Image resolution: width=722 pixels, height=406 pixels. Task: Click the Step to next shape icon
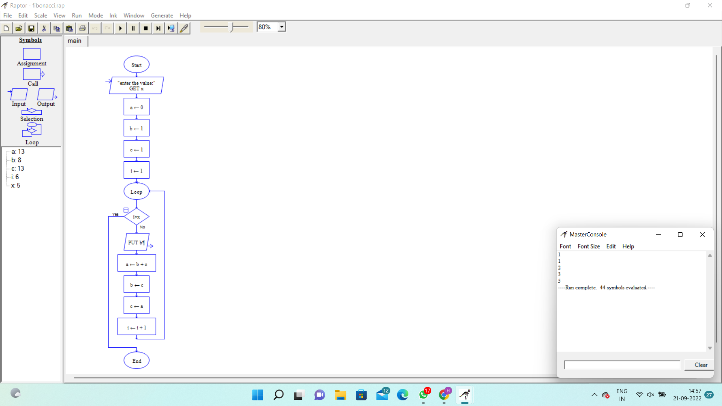(x=158, y=28)
